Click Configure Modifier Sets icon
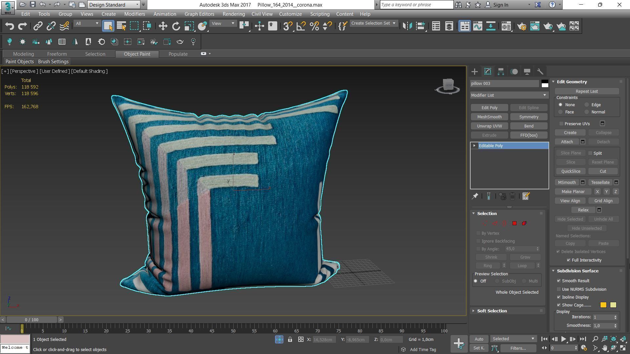 point(526,196)
